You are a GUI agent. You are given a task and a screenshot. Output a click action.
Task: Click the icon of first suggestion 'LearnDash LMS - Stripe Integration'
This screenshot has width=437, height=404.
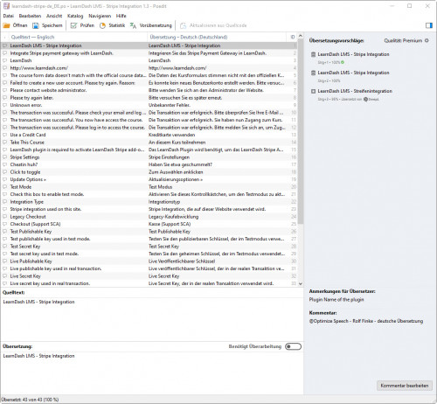[313, 54]
